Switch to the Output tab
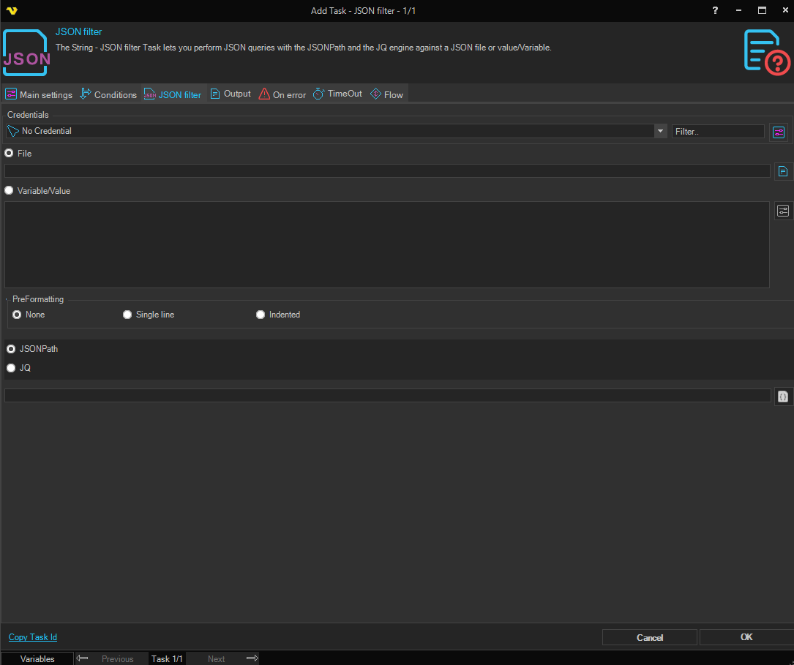 pos(231,94)
